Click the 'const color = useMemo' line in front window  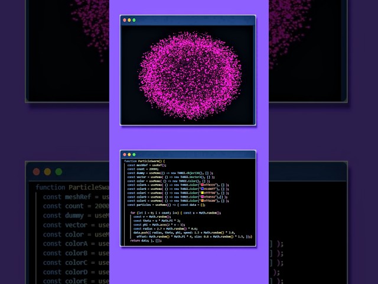coord(169,181)
